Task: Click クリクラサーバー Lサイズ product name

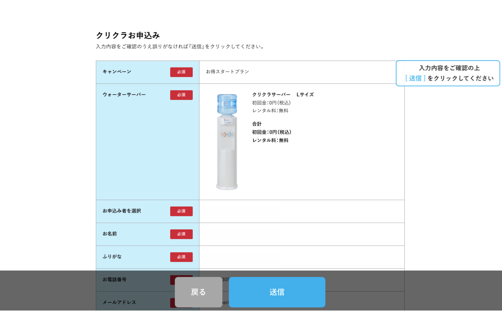Action: (283, 94)
